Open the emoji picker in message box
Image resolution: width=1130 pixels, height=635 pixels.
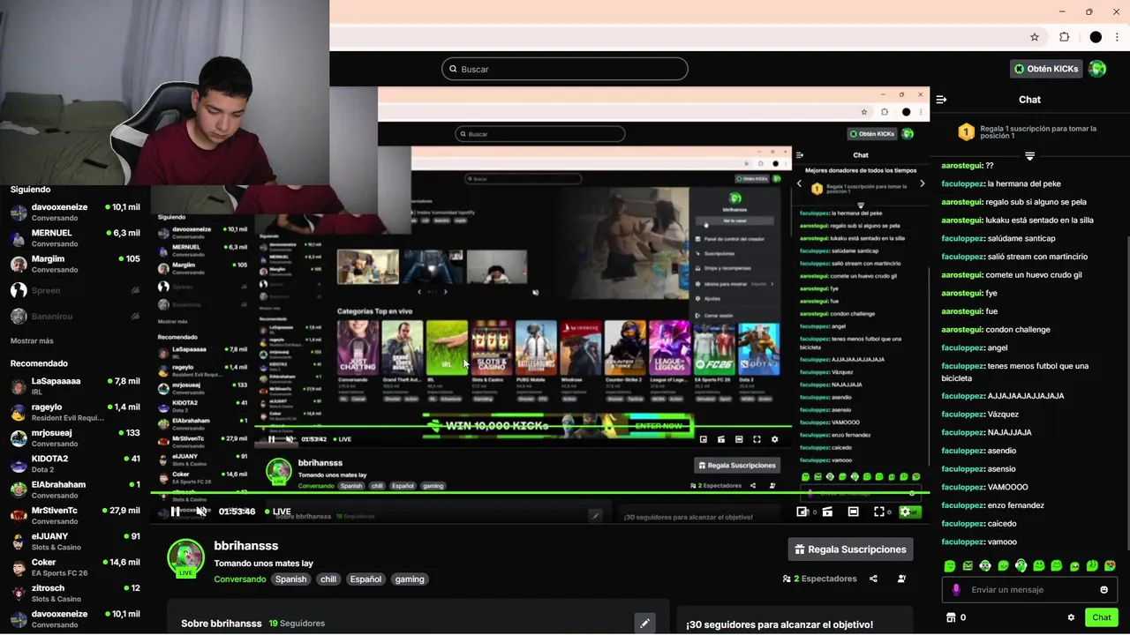point(1104,590)
